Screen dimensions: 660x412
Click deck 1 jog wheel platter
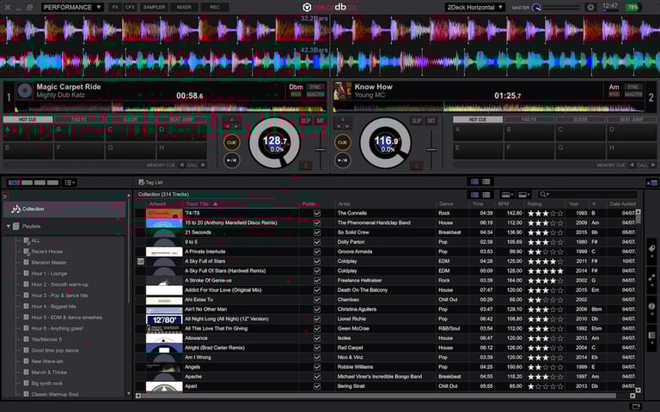[274, 143]
